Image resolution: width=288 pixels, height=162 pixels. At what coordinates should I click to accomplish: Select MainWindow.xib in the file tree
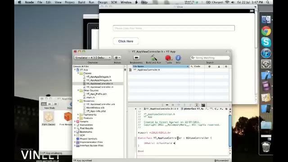pyautogui.click(x=95, y=108)
